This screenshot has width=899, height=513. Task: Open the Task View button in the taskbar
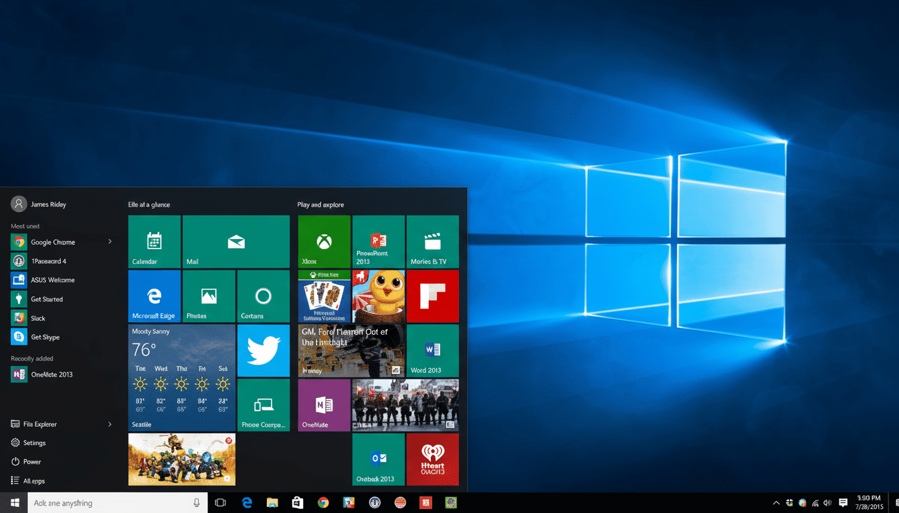(x=220, y=503)
